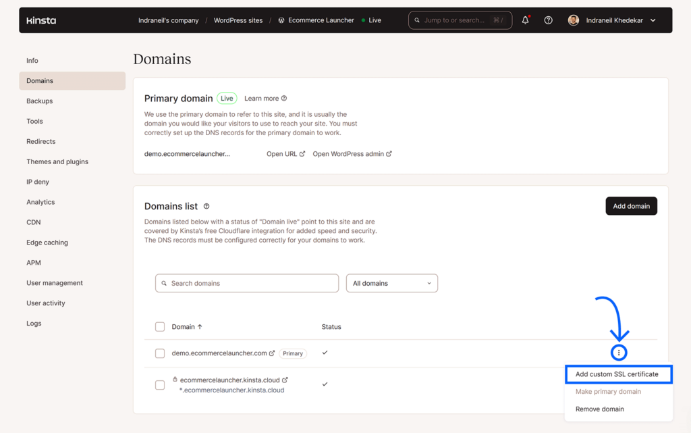
Task: Check the ecommercelauncher.kinsta.cloud row checkbox
Action: (160, 385)
